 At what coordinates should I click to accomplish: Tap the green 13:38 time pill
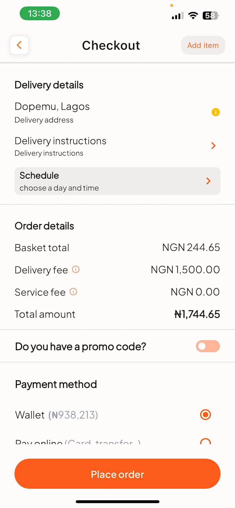40,14
